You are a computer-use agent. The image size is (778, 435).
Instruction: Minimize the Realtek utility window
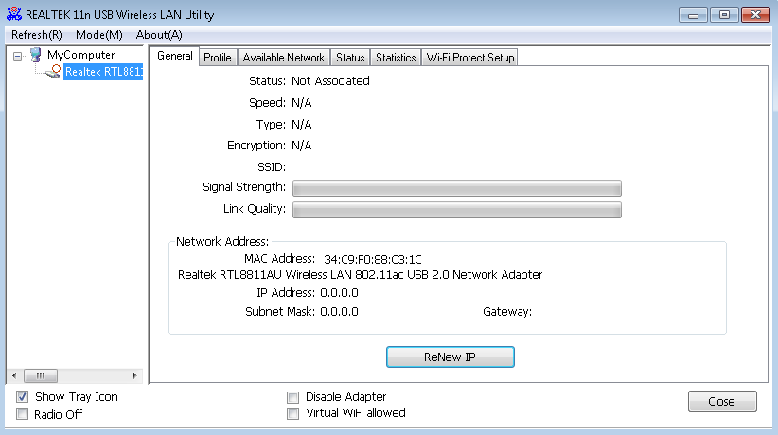[693, 15]
